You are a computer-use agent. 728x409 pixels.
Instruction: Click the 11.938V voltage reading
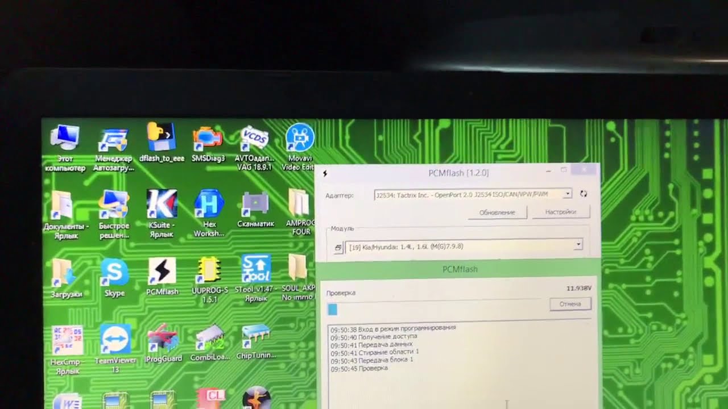(x=578, y=289)
